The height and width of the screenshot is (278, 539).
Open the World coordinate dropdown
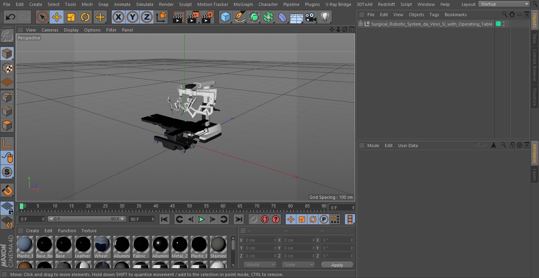(x=260, y=265)
